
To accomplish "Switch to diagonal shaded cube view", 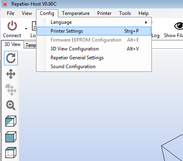I will [x=11, y=121].
